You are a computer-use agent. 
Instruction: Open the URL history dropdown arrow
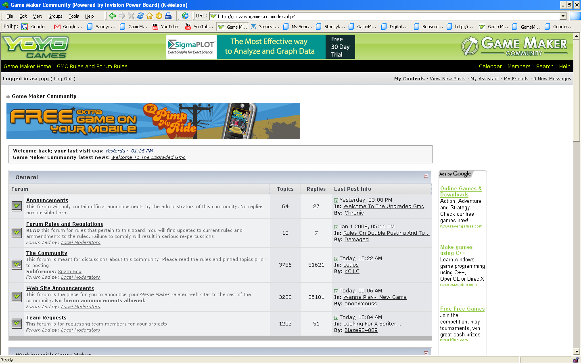563,16
